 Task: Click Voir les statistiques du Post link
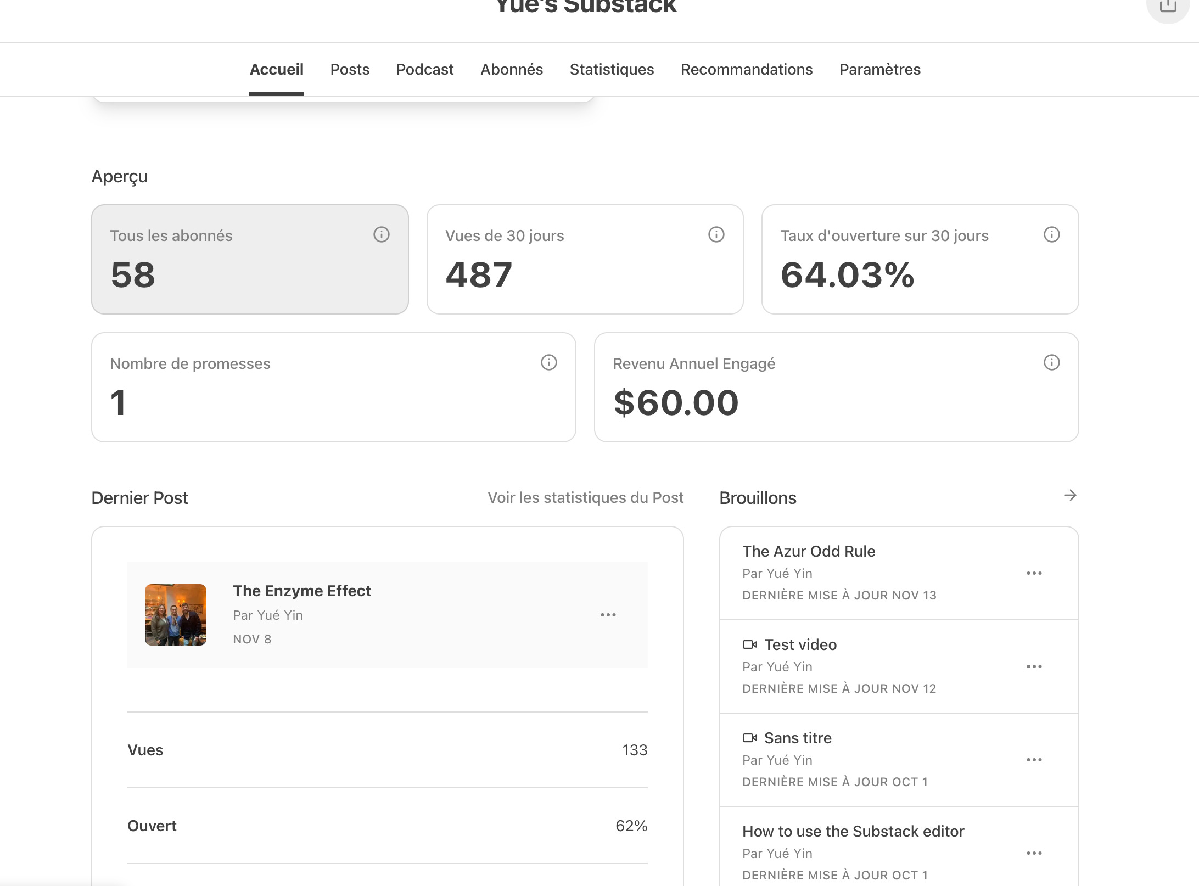coord(585,498)
